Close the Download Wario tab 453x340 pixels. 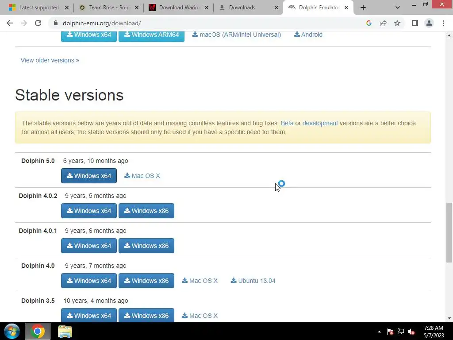[x=207, y=8]
